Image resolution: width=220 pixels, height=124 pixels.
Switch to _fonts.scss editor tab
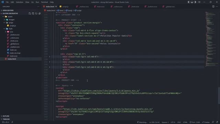tap(135, 7)
